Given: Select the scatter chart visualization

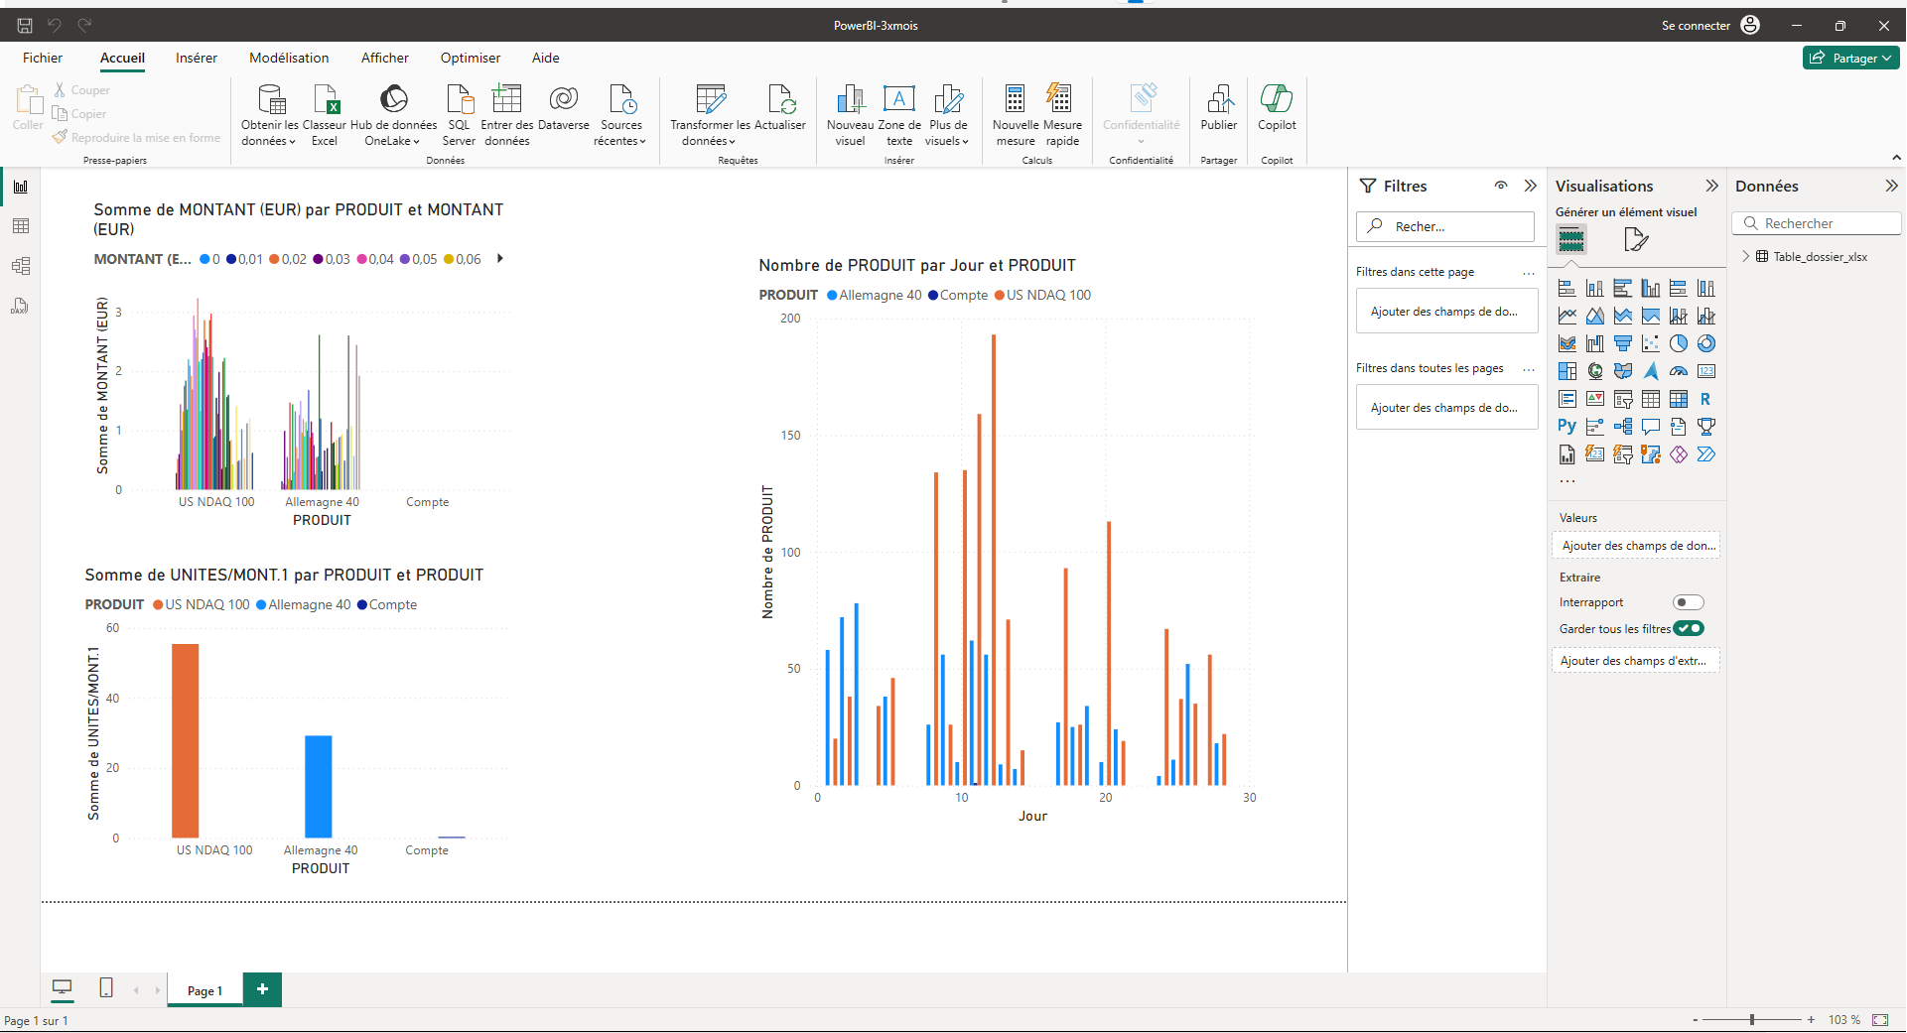Looking at the screenshot, I should (x=1650, y=343).
